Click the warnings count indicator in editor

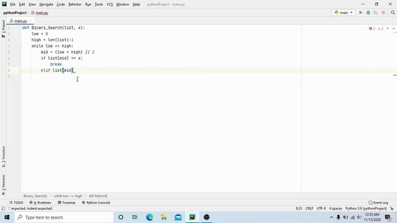(380, 28)
